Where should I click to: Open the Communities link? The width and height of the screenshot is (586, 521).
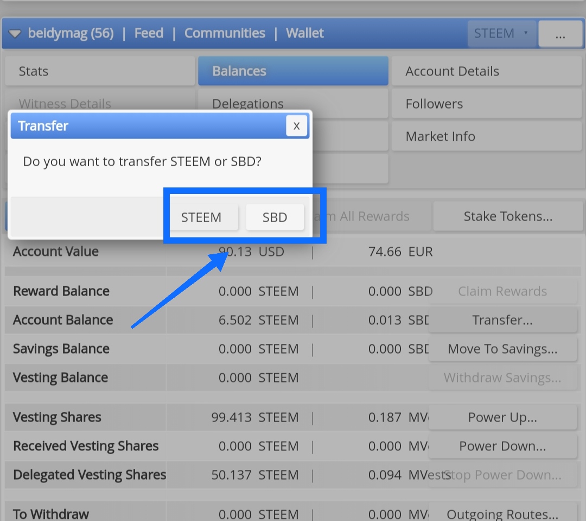point(225,33)
